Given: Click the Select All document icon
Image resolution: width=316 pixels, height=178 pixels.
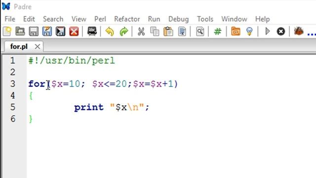Looking at the screenshot, I should pos(182,32).
